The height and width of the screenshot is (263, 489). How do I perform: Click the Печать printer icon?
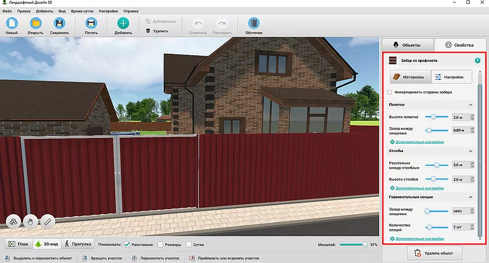[x=91, y=23]
